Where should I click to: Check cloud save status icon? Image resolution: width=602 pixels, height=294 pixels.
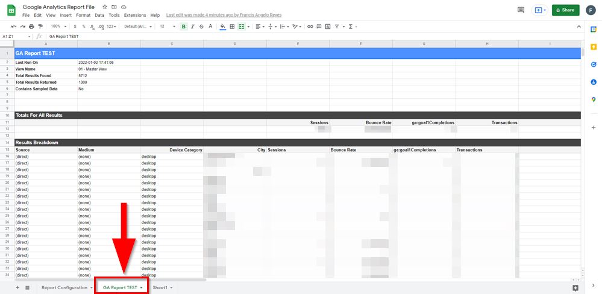[x=124, y=7]
